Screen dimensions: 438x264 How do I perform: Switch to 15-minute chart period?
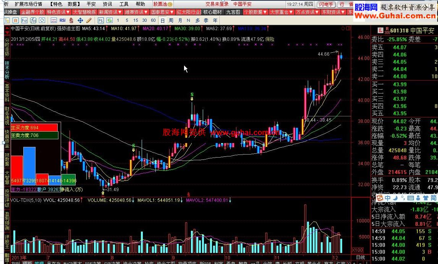point(136,20)
